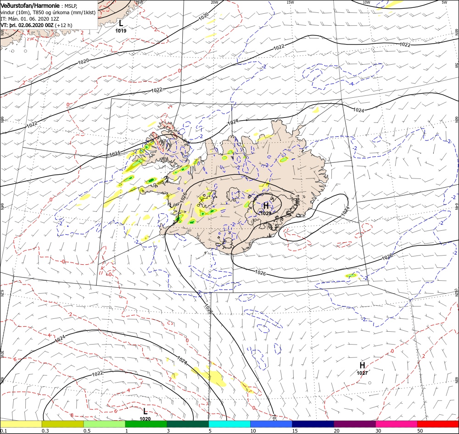Viewport: 459px width, 434px height.
Task: Click the legend value "30"
Action: 379,431
